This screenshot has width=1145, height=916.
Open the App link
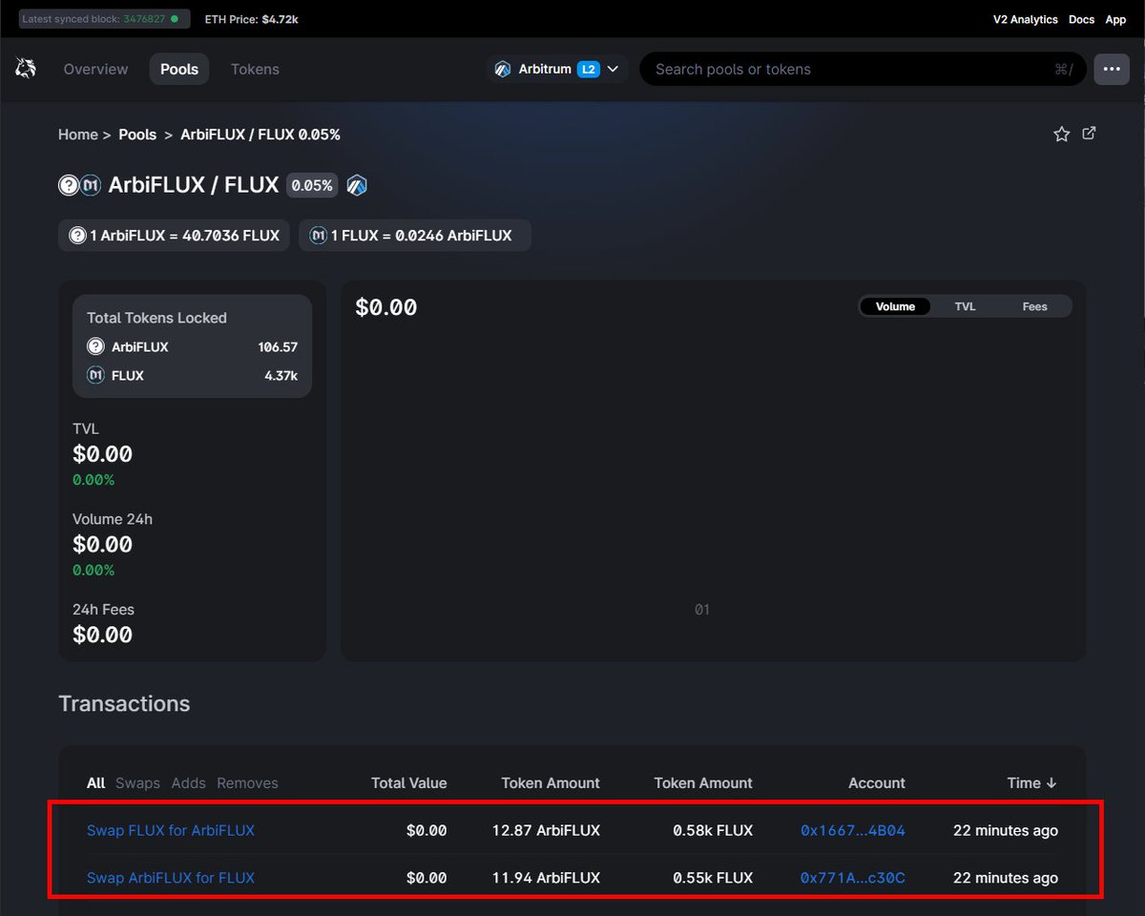pyautogui.click(x=1115, y=19)
